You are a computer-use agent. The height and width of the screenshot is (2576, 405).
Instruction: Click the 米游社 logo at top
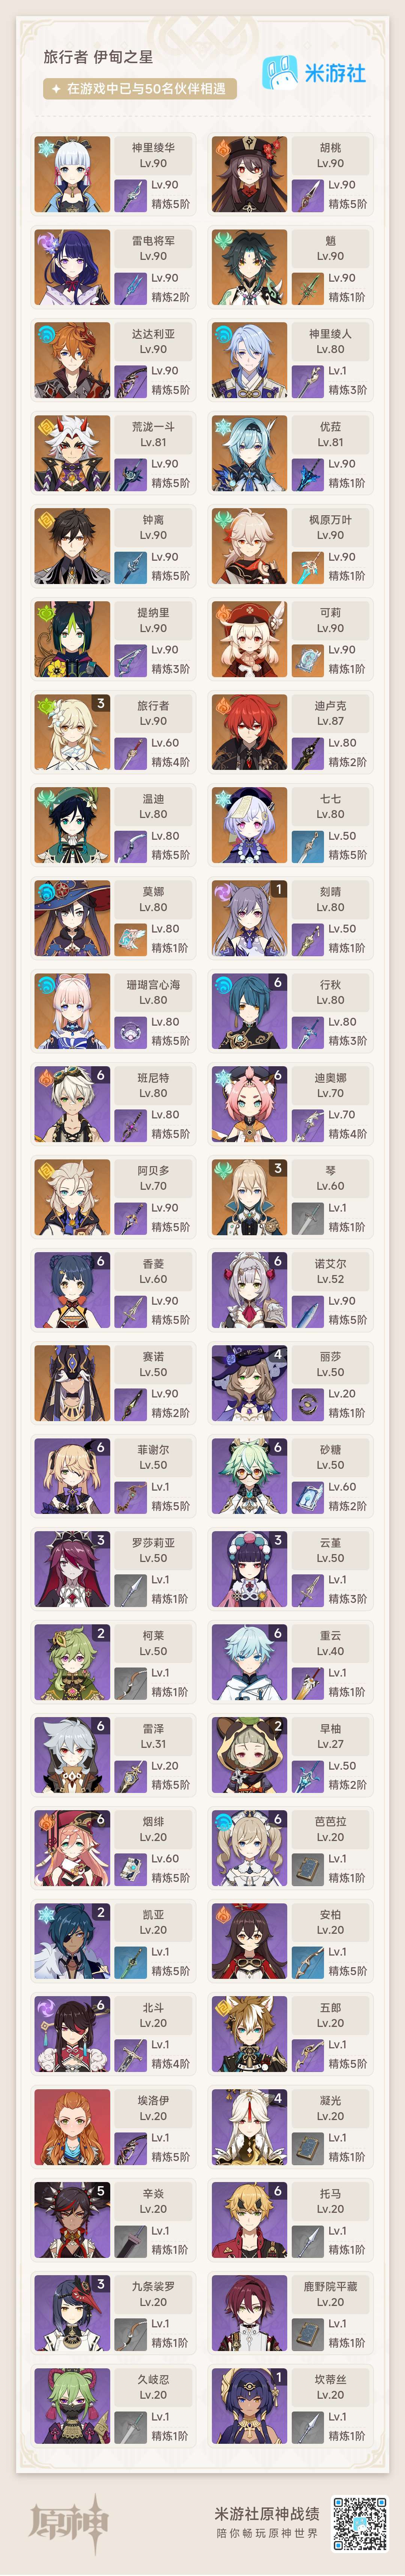(x=314, y=72)
